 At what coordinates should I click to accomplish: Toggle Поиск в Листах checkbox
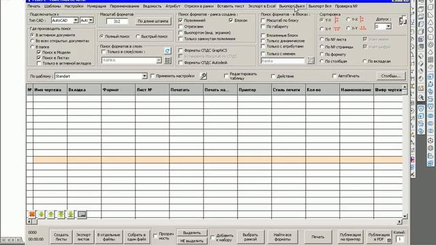39,58
